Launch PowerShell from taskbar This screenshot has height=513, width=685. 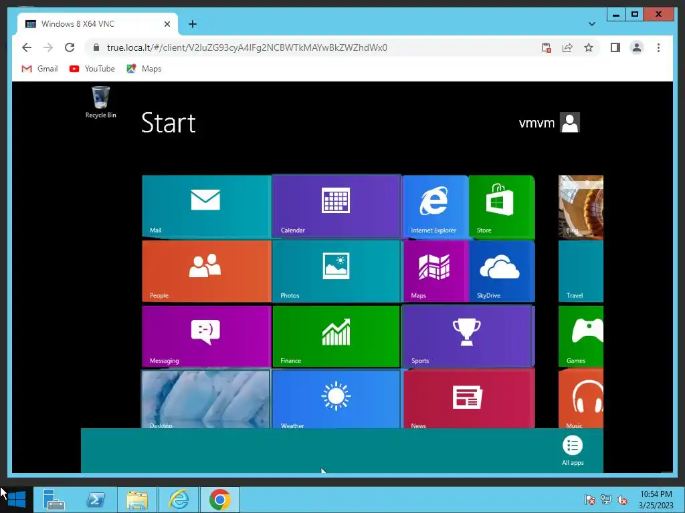96,500
